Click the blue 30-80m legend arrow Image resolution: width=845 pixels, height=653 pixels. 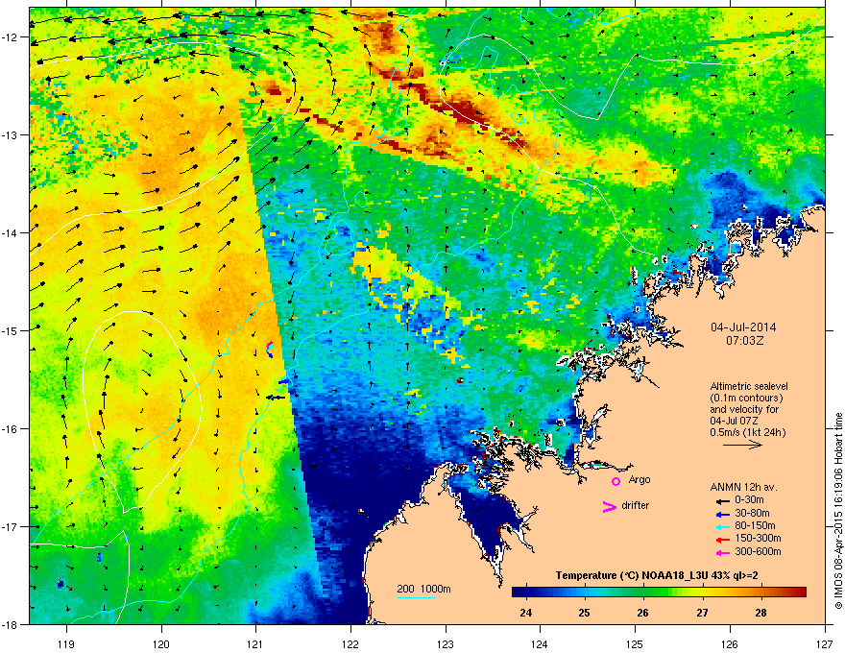coord(722,514)
